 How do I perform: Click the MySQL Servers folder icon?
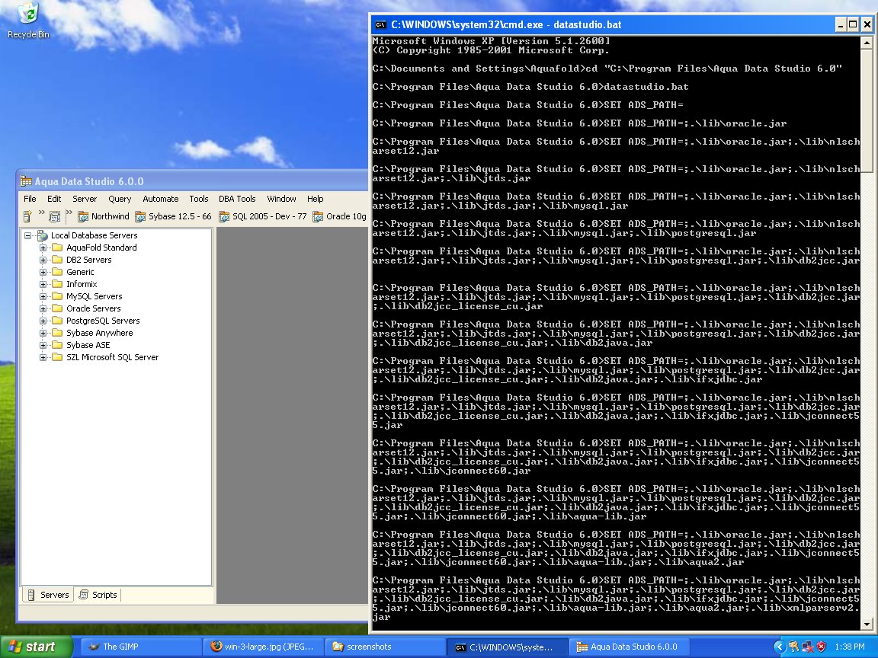pyautogui.click(x=57, y=296)
